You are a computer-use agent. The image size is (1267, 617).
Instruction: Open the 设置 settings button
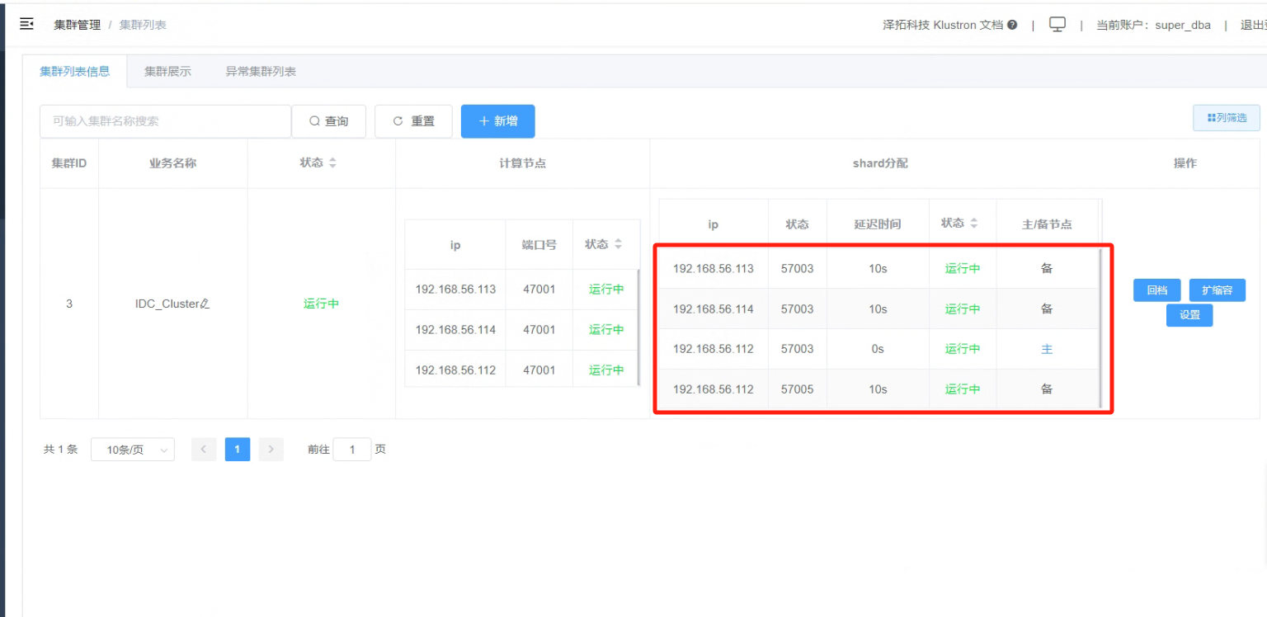[x=1189, y=315]
